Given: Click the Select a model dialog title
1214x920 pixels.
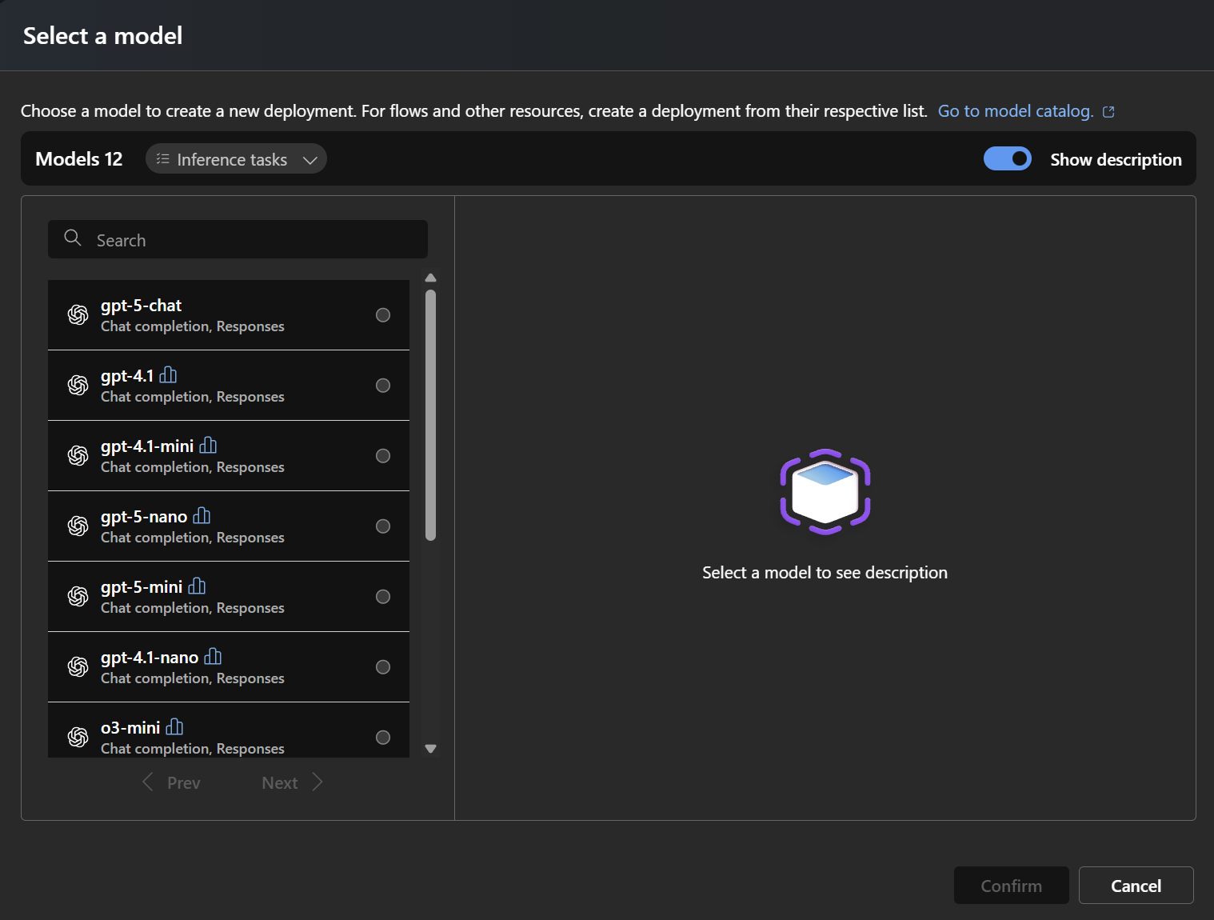Looking at the screenshot, I should coord(103,36).
